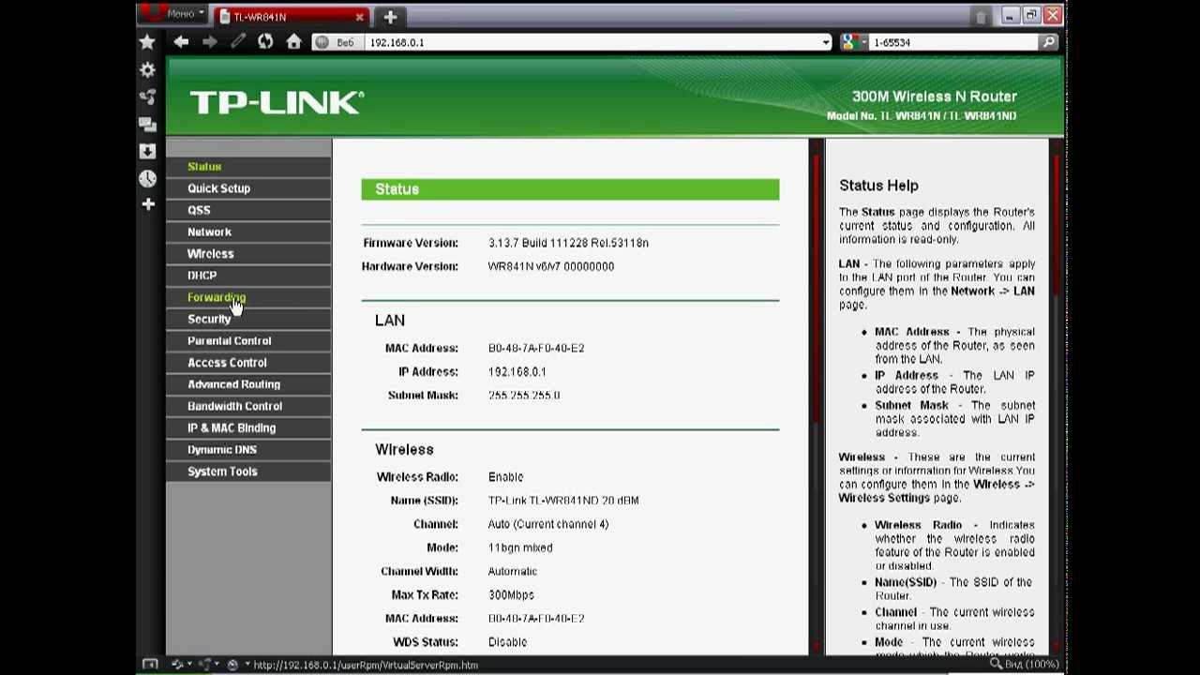Open Quick Setup in router menu
This screenshot has height=675, width=1200.
coord(218,188)
